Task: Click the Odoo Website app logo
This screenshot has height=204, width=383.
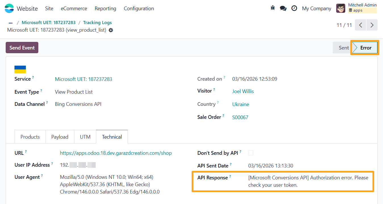Action: [x=9, y=8]
